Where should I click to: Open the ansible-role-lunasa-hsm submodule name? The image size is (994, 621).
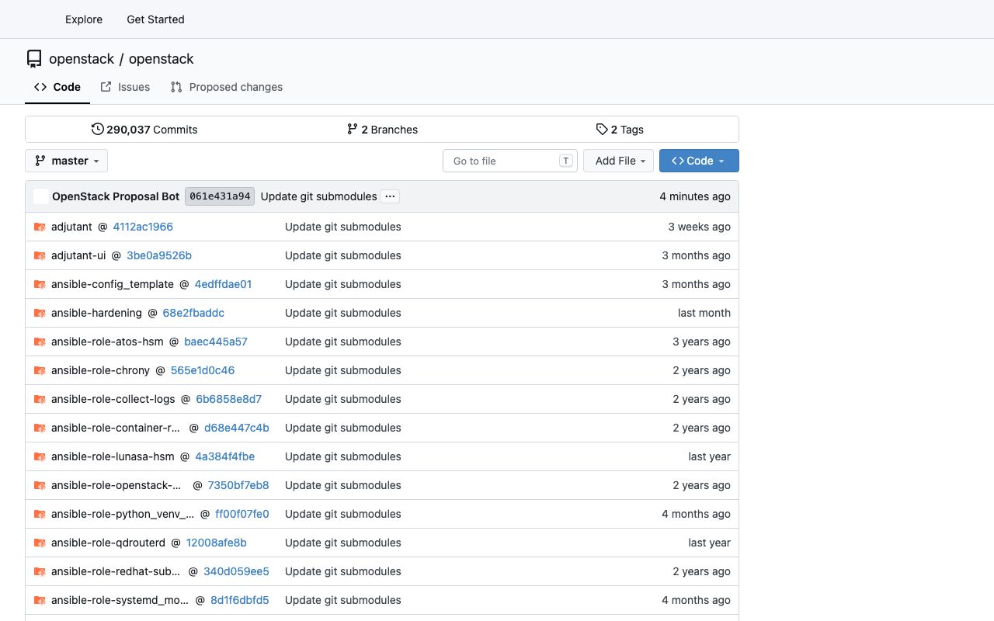click(x=113, y=456)
